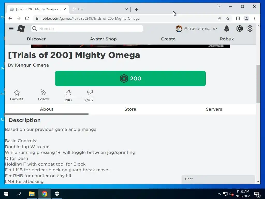The image size is (265, 199).
Task: Open the Robux nav link
Action: 227,39
